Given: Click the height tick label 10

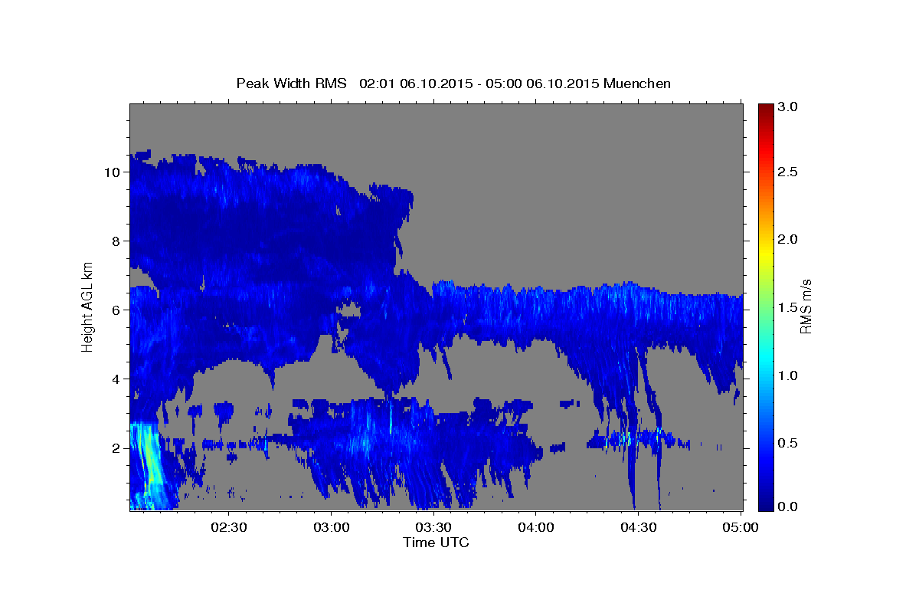Looking at the screenshot, I should [x=112, y=172].
